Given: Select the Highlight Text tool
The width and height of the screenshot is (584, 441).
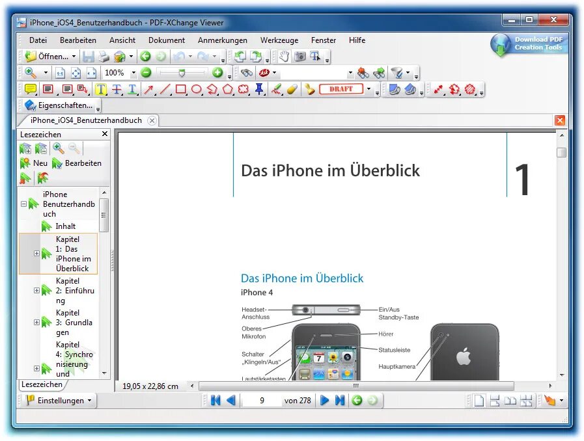Looking at the screenshot, I should click(101, 89).
